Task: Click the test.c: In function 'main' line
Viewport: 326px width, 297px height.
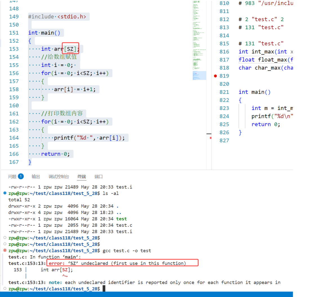Action: click(x=44, y=257)
